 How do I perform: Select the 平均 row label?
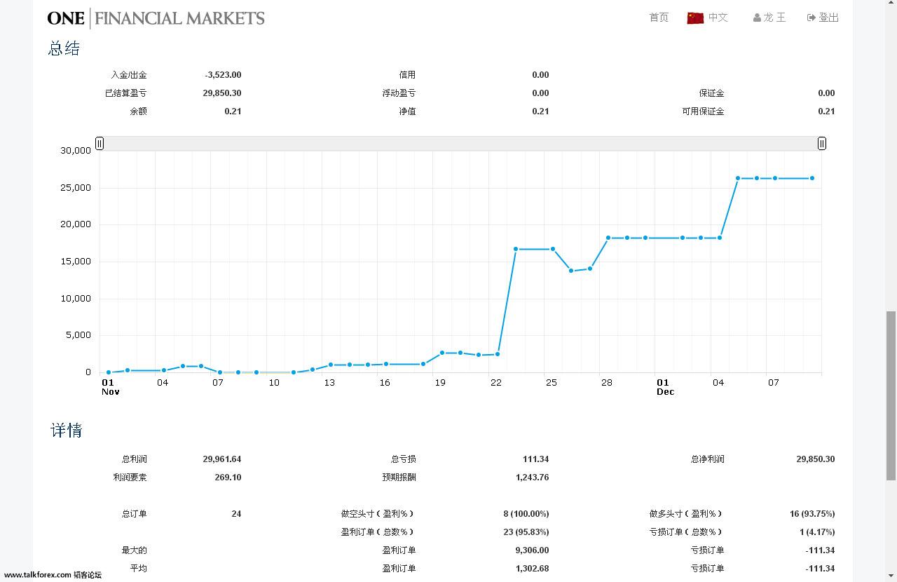tap(139, 568)
